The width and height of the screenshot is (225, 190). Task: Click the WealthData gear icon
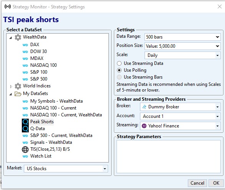point(18,37)
